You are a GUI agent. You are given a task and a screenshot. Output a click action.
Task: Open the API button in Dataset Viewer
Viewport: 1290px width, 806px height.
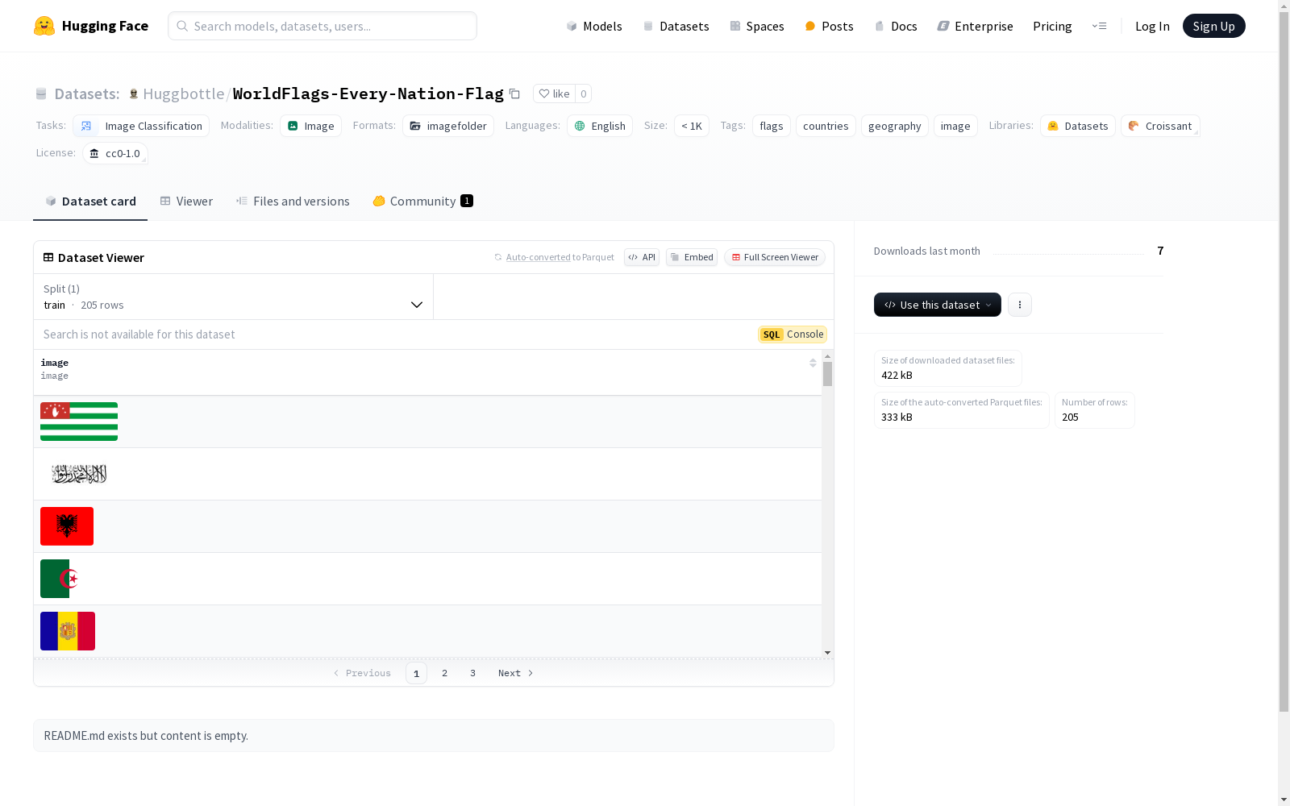coord(642,257)
